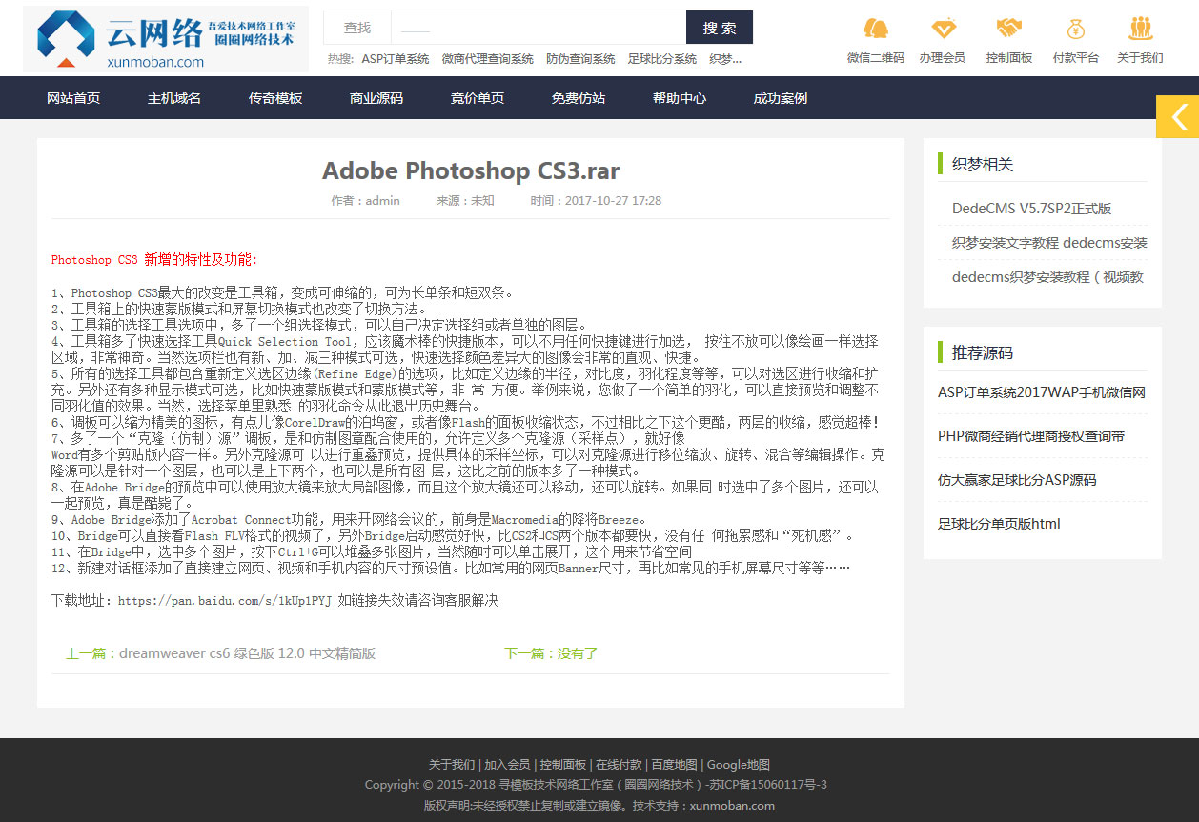
Task: Open the 传奇模板 menu item
Action: pyautogui.click(x=275, y=98)
